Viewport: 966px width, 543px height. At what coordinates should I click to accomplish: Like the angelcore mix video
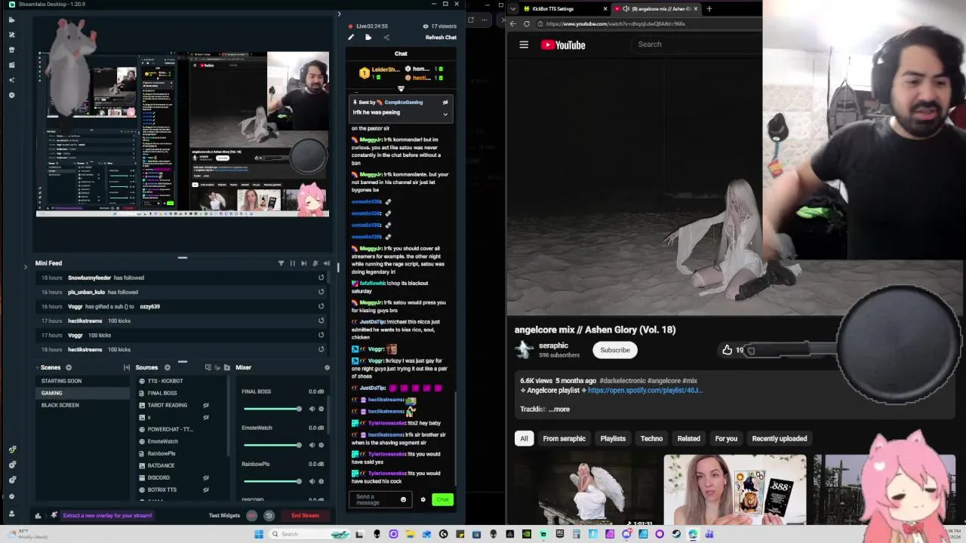[728, 350]
